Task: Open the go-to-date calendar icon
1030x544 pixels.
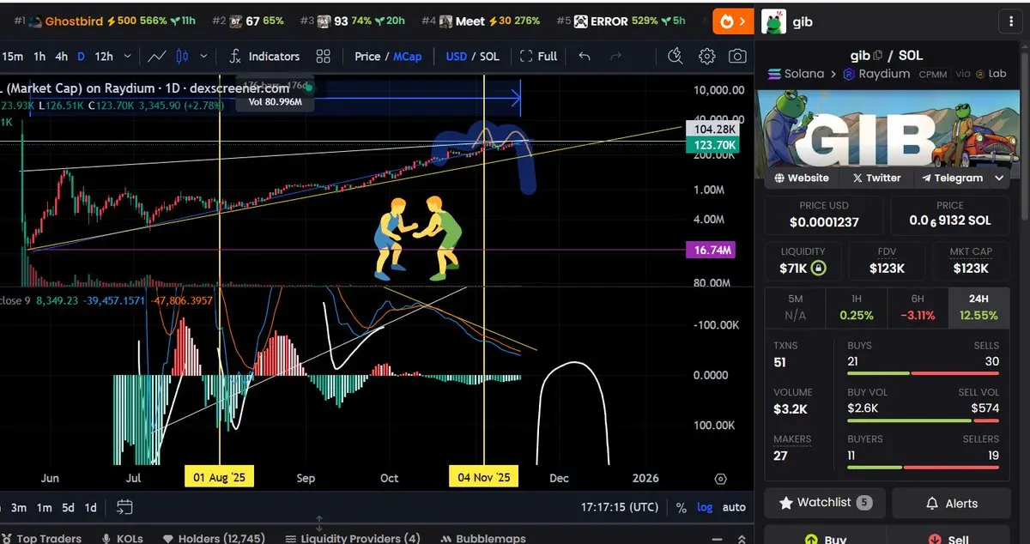Action: (x=124, y=507)
